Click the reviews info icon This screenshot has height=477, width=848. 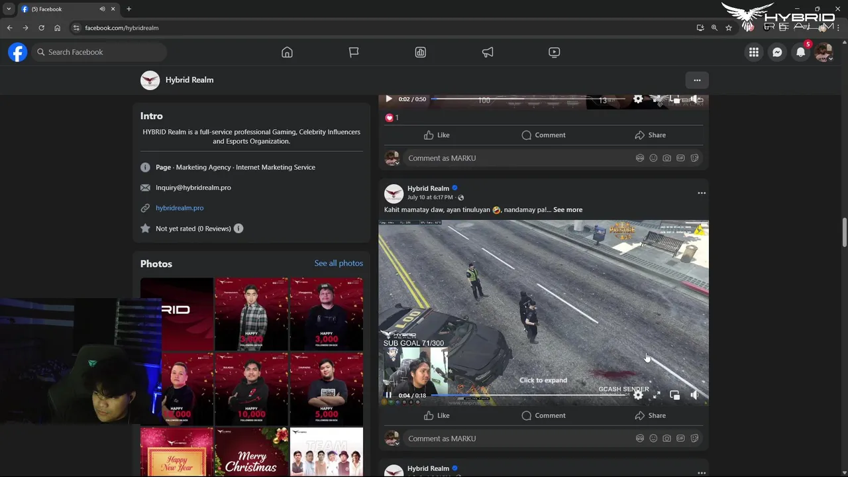click(238, 229)
